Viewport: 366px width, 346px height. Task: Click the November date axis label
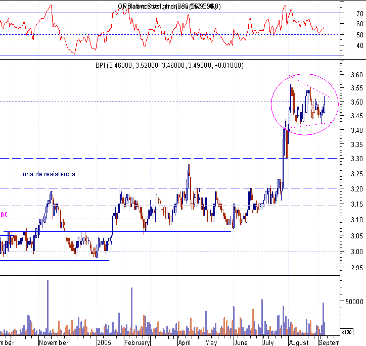53,343
